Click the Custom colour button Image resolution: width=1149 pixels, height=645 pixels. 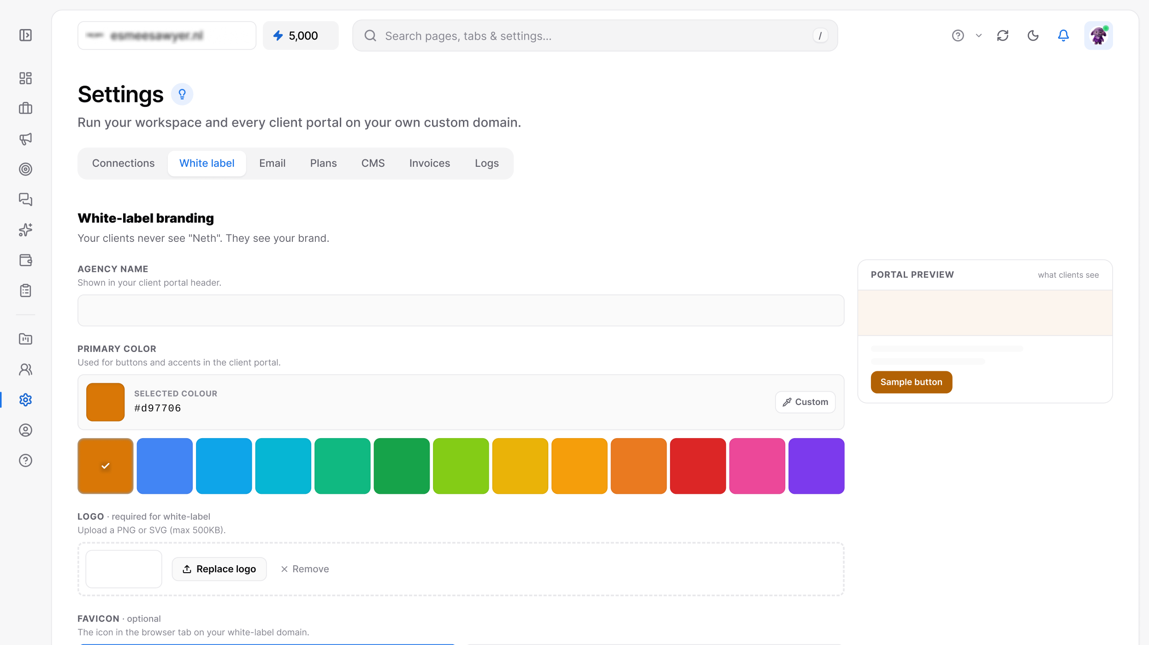tap(805, 402)
